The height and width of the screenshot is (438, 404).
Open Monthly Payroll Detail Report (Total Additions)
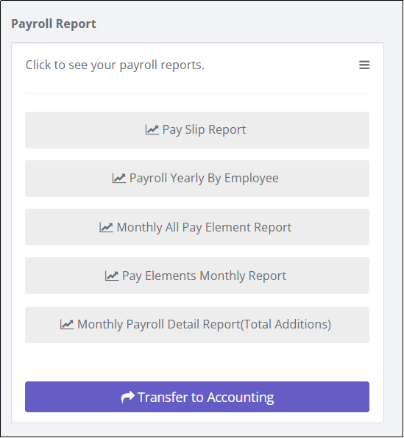tap(197, 325)
